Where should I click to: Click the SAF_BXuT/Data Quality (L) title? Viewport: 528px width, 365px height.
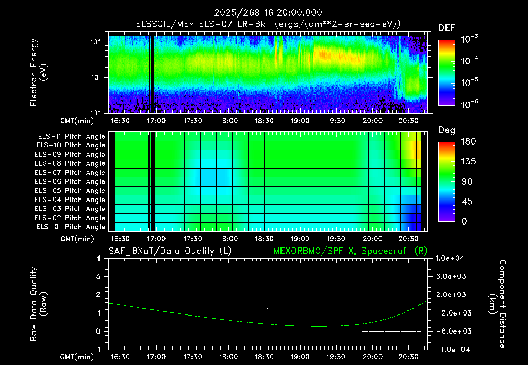(170, 251)
